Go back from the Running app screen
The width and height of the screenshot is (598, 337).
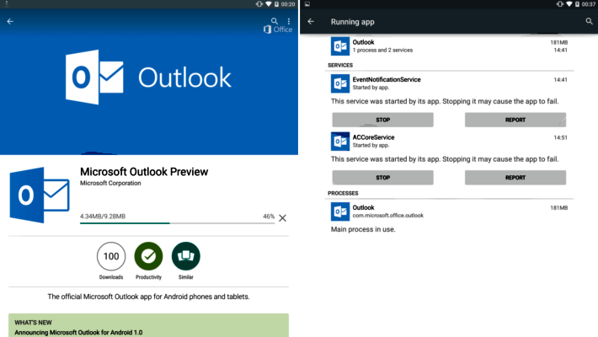[x=311, y=21]
